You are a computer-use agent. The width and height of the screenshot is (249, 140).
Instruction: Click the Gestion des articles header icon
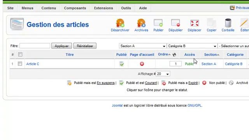click(x=17, y=24)
